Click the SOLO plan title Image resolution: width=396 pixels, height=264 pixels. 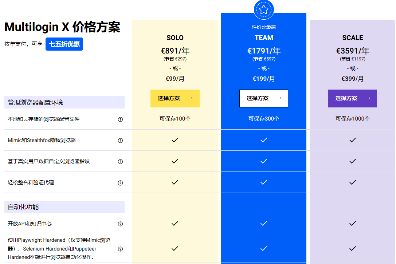(175, 38)
